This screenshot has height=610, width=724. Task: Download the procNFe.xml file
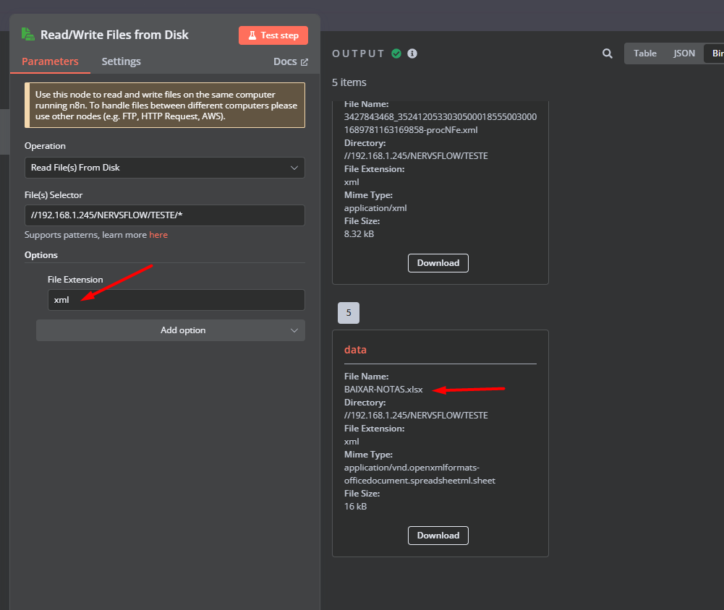pyautogui.click(x=438, y=263)
